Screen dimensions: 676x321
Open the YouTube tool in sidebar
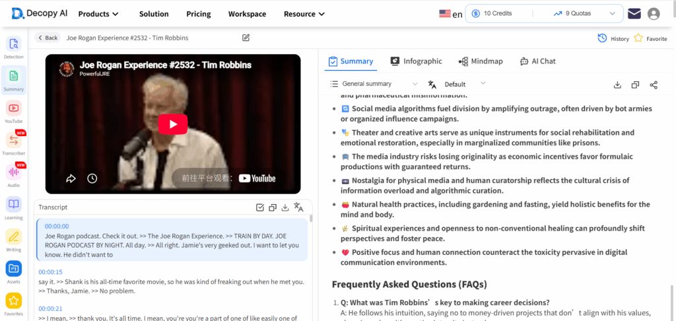click(x=13, y=112)
